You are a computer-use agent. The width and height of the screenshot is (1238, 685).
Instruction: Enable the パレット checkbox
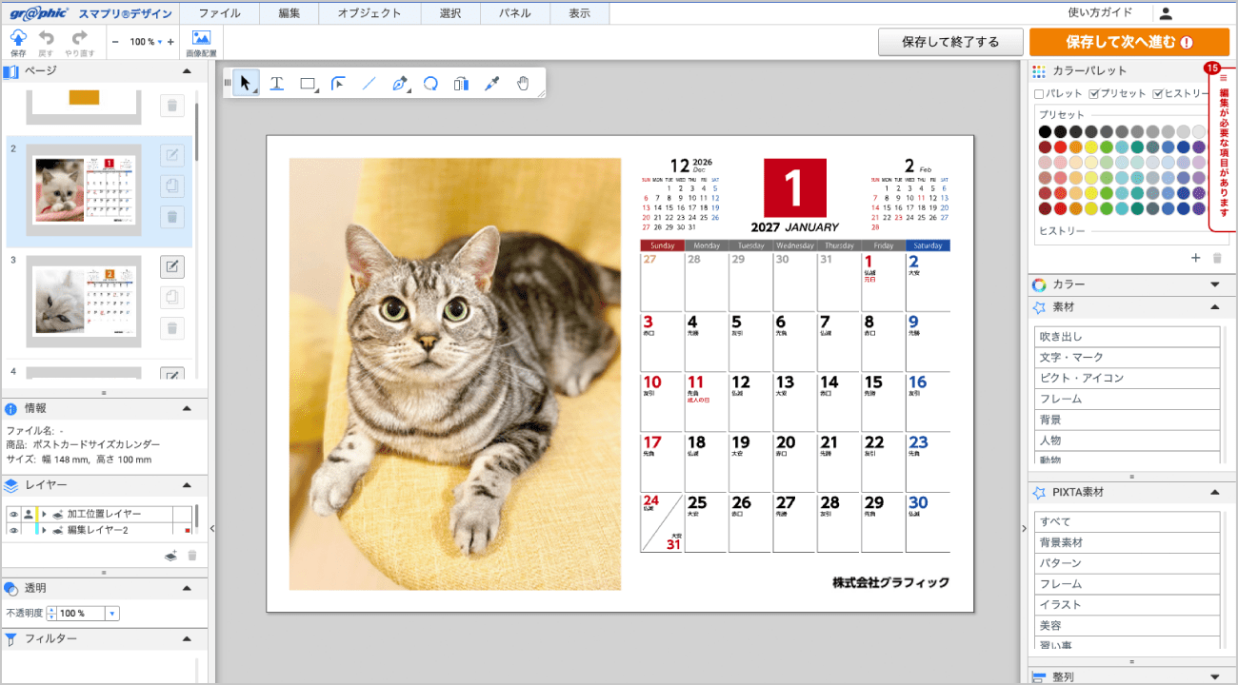point(1040,94)
